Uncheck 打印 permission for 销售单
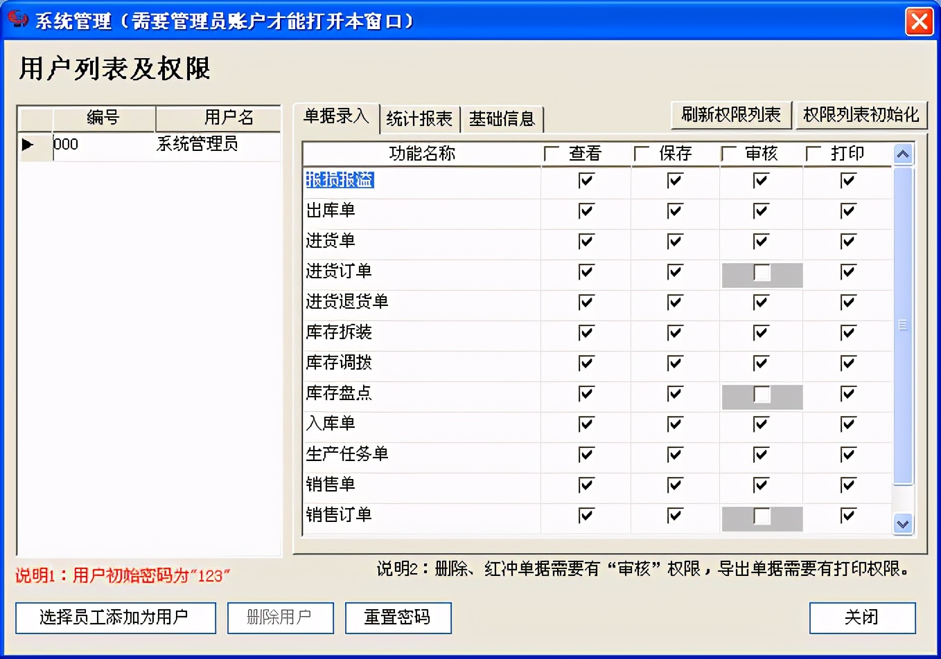The image size is (941, 659). pos(847,485)
